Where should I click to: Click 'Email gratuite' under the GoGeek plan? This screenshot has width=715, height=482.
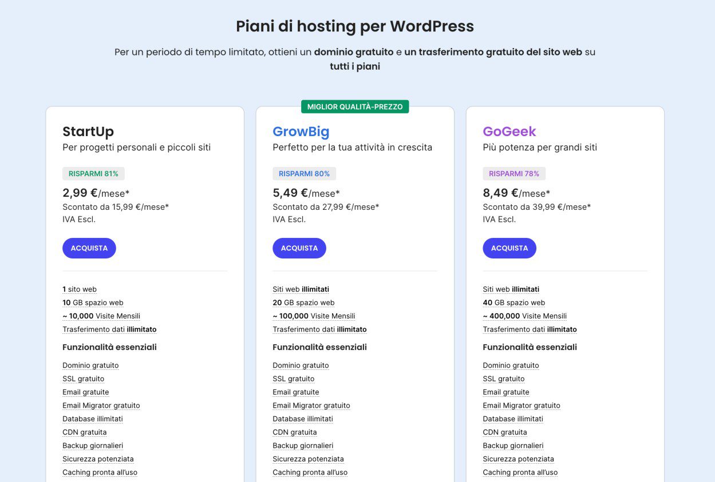tap(506, 392)
